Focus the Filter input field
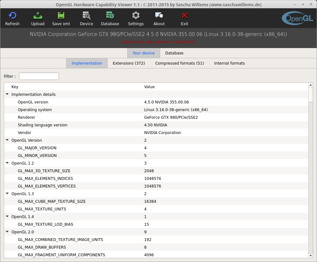317x262 pixels. (39, 76)
